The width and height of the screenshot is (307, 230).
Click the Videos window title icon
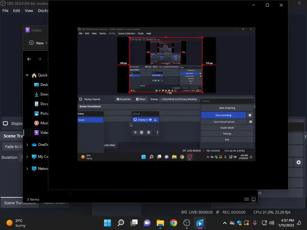[x=28, y=30]
